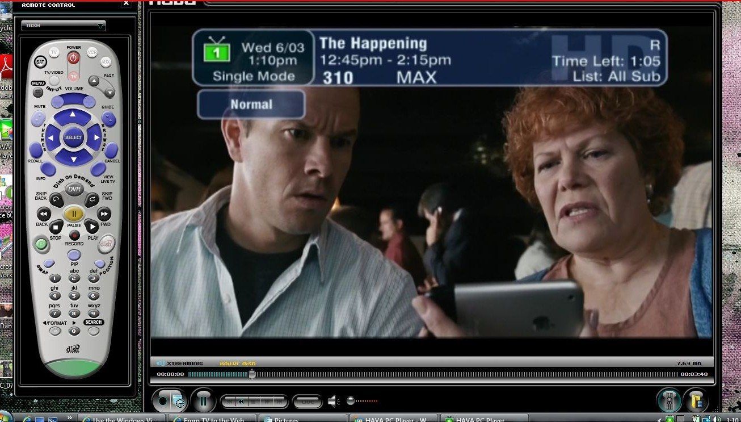741x422 pixels.
Task: Click the green button on the remote
Action: tap(41, 245)
